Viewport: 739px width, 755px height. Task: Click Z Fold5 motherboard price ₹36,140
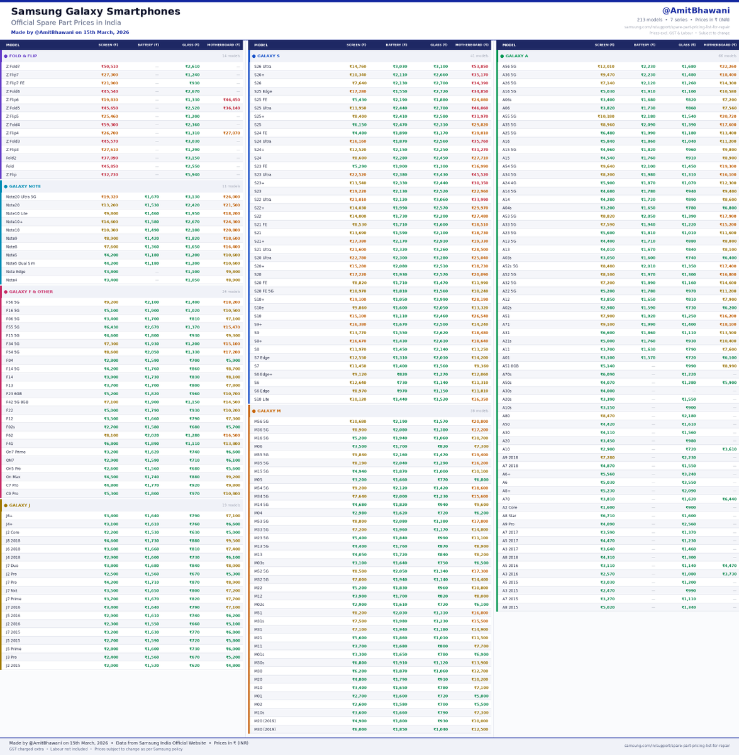click(231, 108)
